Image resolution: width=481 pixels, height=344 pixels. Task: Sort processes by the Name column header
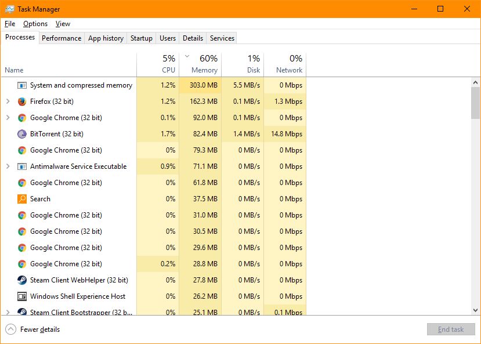pos(69,65)
